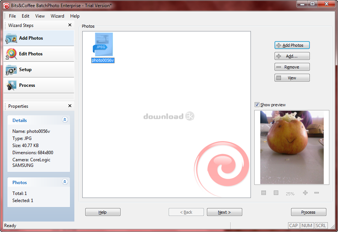Remove the selected photo

coord(292,67)
